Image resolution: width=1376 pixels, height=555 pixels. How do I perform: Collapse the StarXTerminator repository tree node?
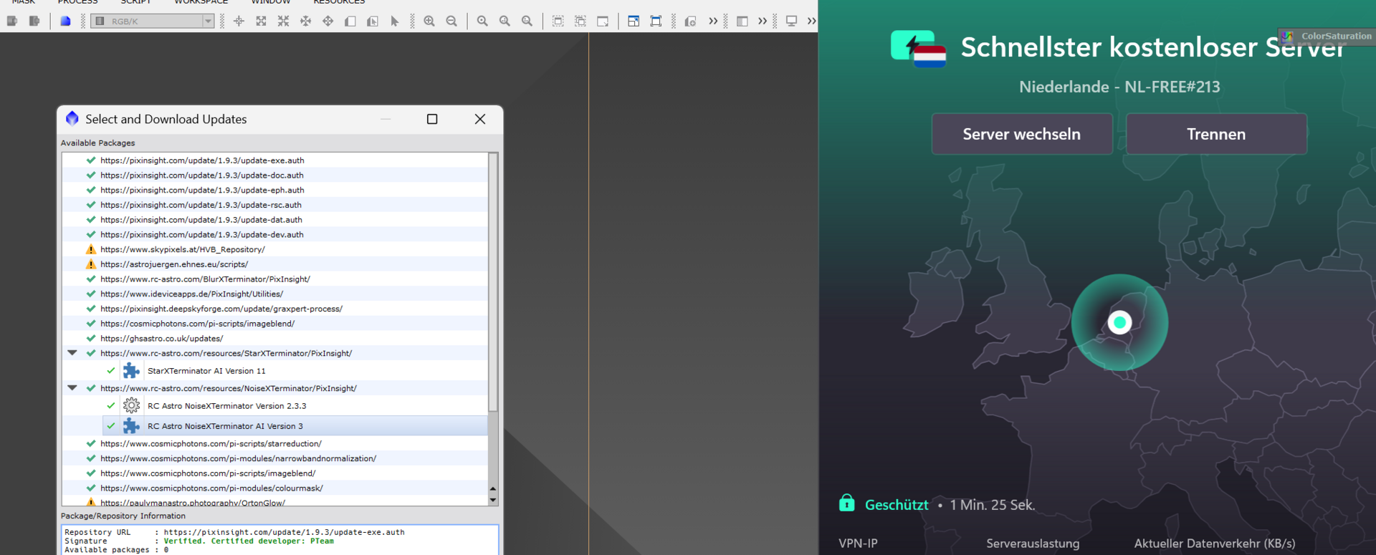tap(72, 352)
